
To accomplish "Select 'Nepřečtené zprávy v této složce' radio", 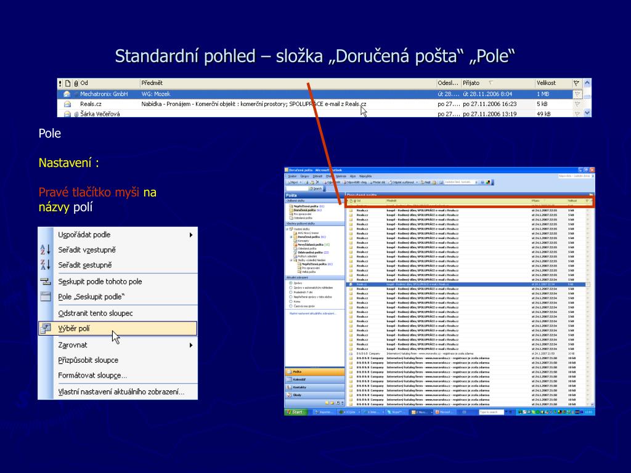I will pyautogui.click(x=291, y=297).
